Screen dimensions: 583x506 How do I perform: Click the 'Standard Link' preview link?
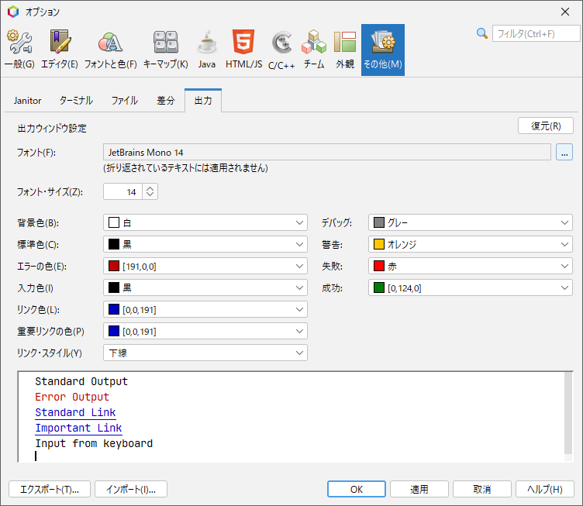(x=75, y=412)
